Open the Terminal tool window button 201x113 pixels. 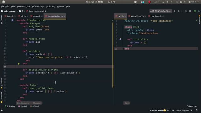tap(23, 106)
